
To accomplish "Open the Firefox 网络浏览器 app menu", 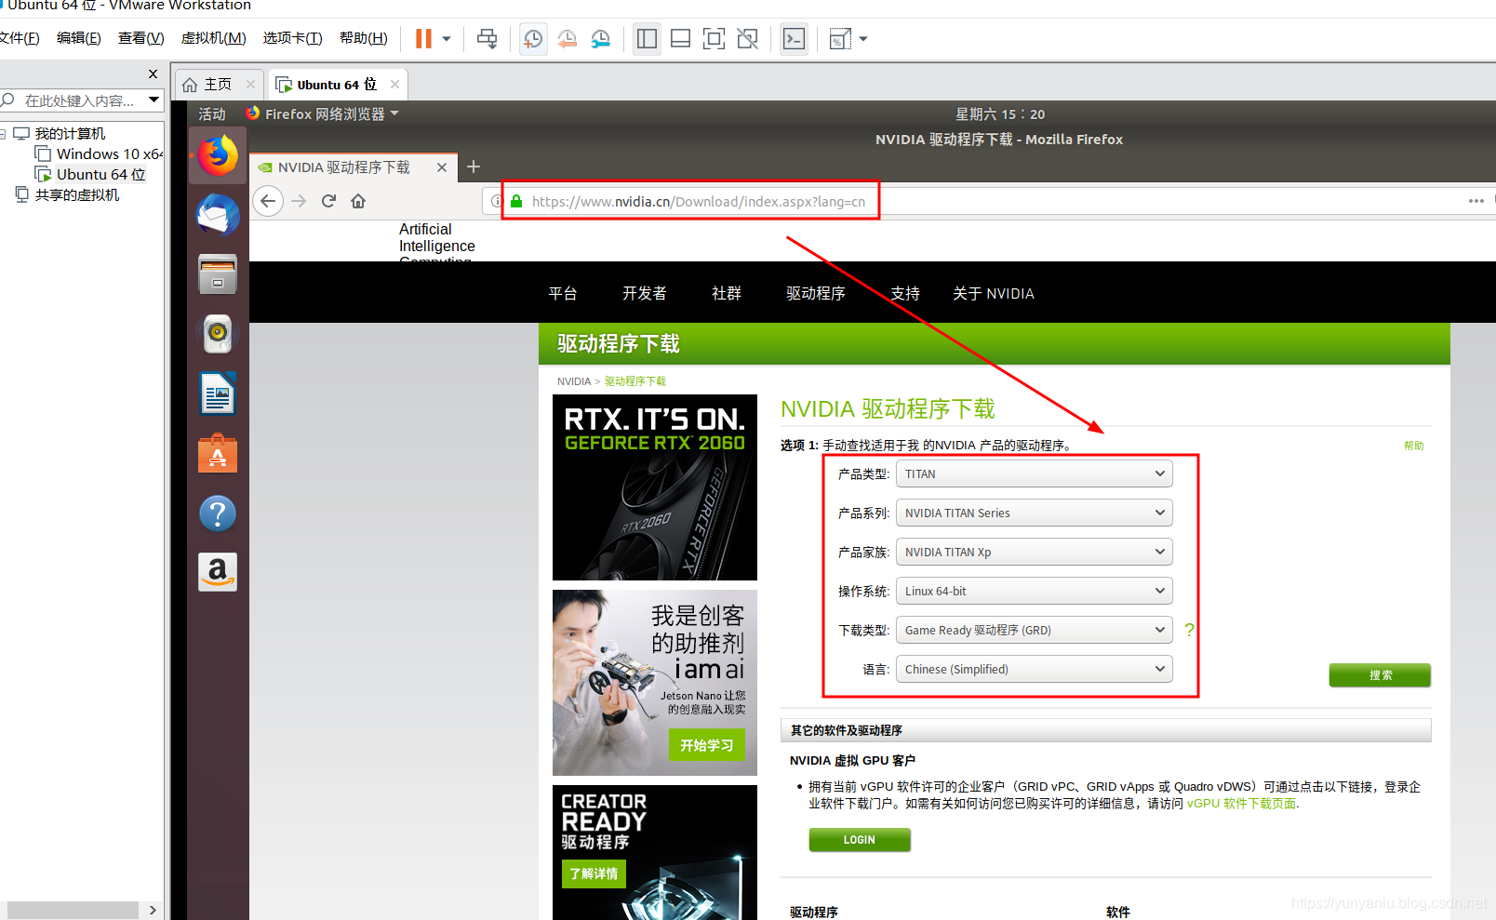I will point(323,113).
